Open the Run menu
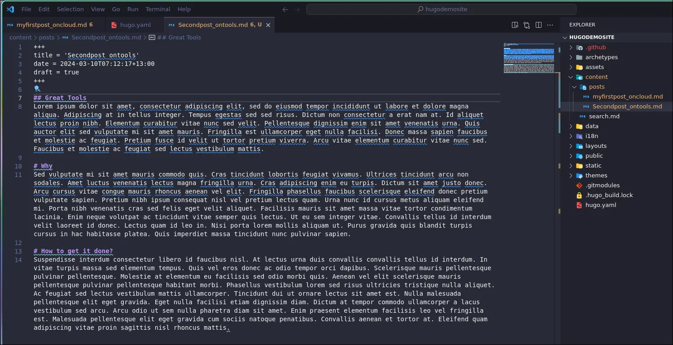The image size is (673, 345). coord(133,9)
